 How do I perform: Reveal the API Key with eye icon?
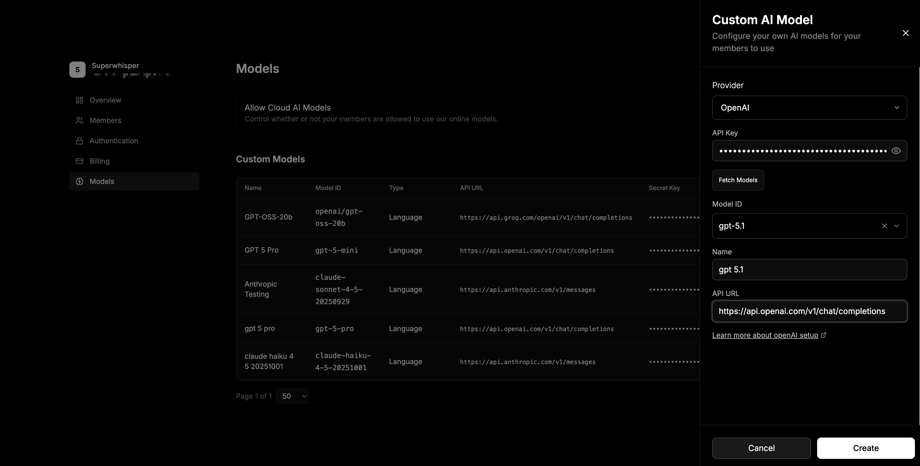896,151
